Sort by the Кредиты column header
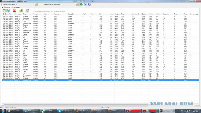 [x=117, y=14]
